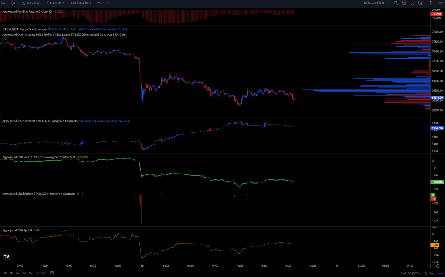
Task: Set the date range to 7D
Action: [x=11, y=273]
